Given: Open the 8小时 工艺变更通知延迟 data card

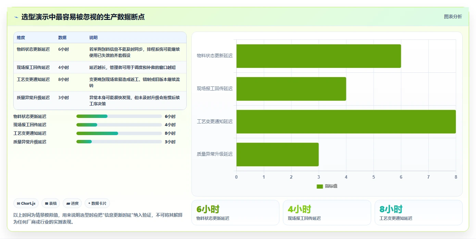Looking at the screenshot, I should tap(418, 213).
